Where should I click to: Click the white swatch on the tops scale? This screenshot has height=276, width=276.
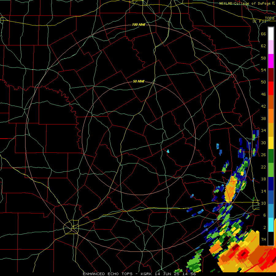click(x=271, y=34)
